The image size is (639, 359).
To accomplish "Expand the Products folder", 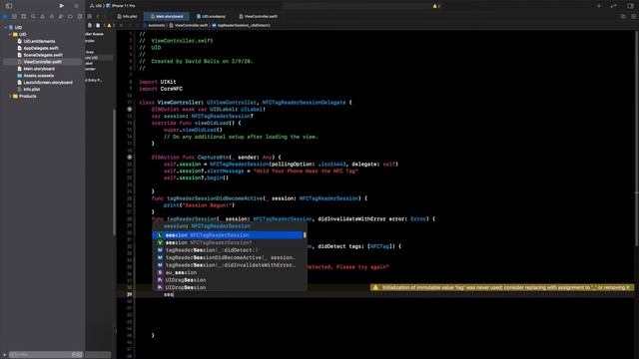I will (10, 96).
